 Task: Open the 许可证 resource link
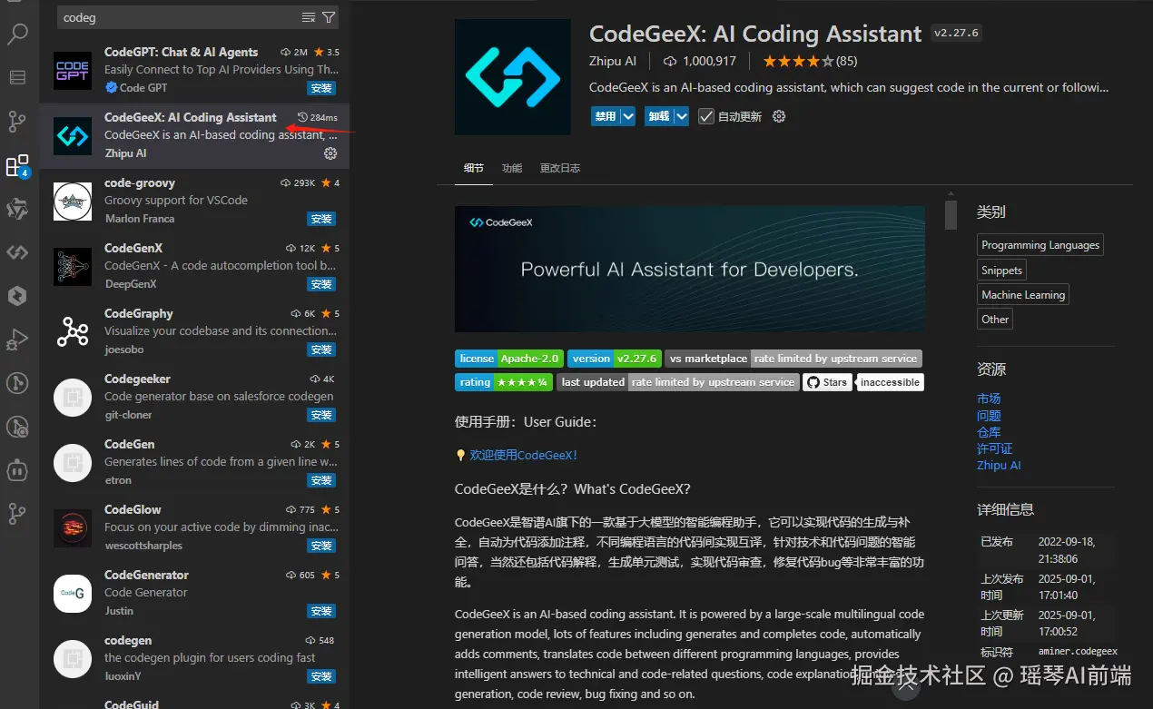tap(994, 448)
